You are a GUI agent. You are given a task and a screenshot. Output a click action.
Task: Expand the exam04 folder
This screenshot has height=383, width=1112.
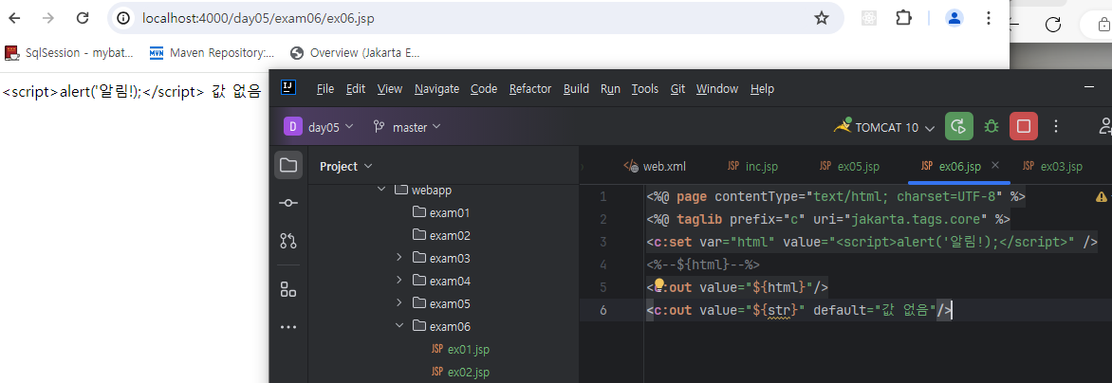(399, 281)
